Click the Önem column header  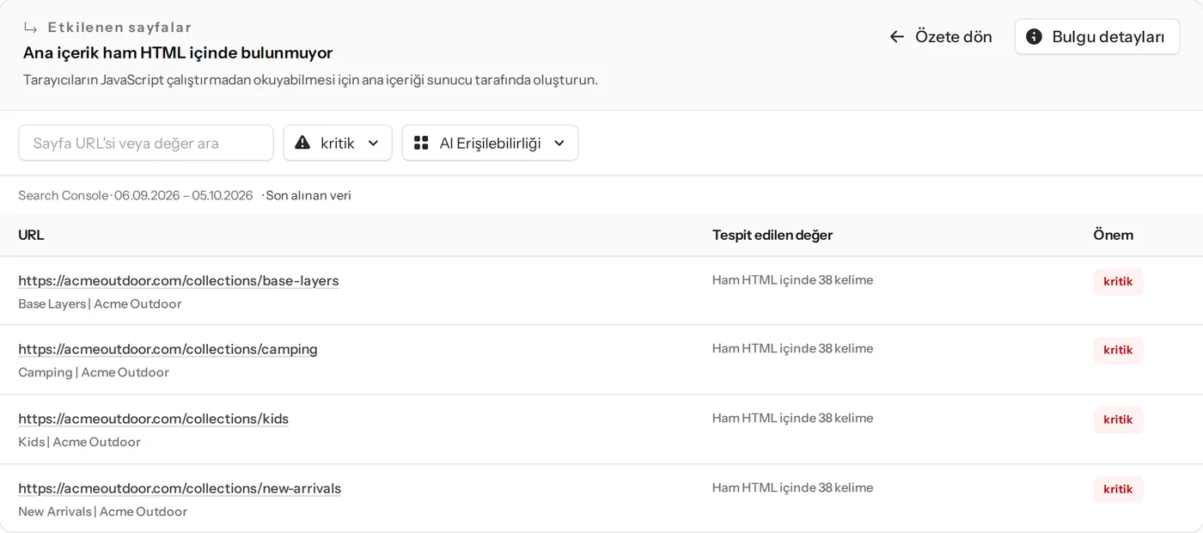[1113, 235]
